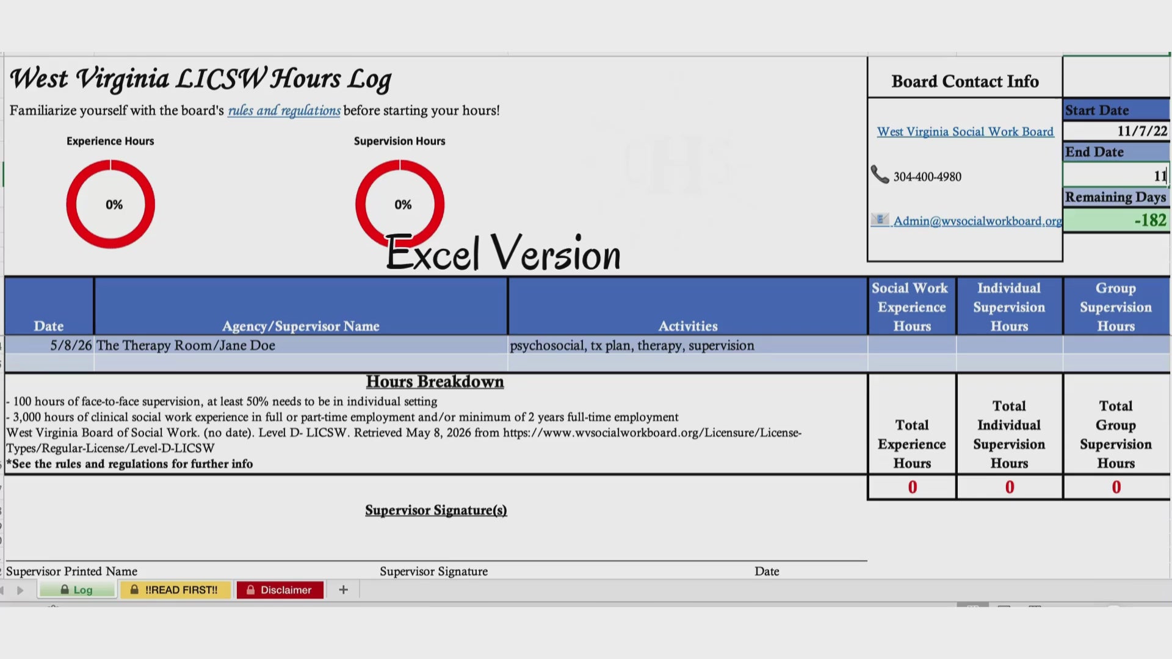Select the 5/8/26 date cell
Viewport: 1172px width, 659px height.
(49, 345)
